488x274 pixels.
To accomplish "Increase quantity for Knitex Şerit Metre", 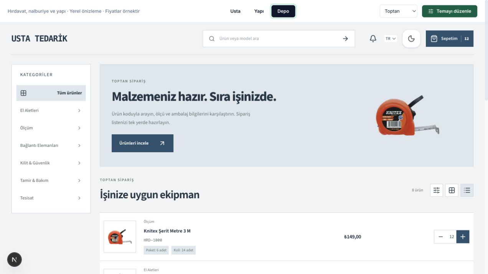I will (463, 237).
